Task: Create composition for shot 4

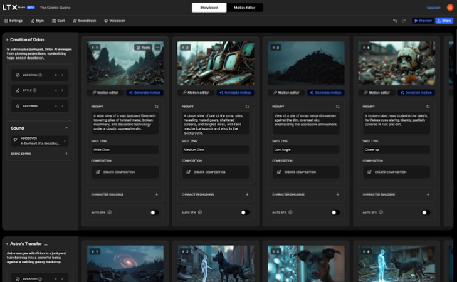Action: click(x=396, y=172)
